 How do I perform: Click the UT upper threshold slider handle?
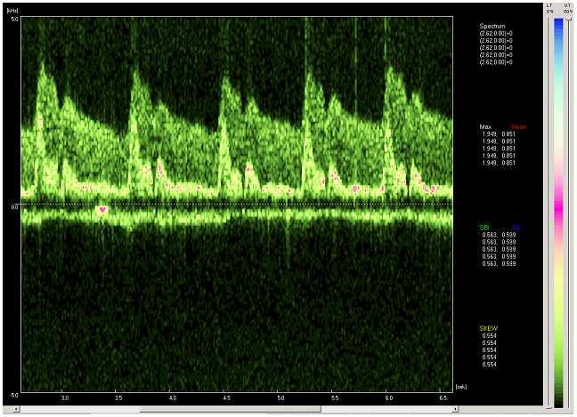[569, 19]
